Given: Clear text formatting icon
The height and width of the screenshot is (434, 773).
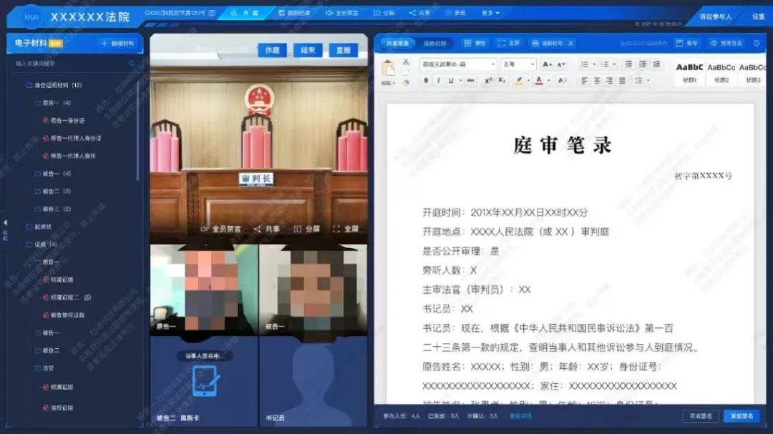Looking at the screenshot, I should click(562, 80).
